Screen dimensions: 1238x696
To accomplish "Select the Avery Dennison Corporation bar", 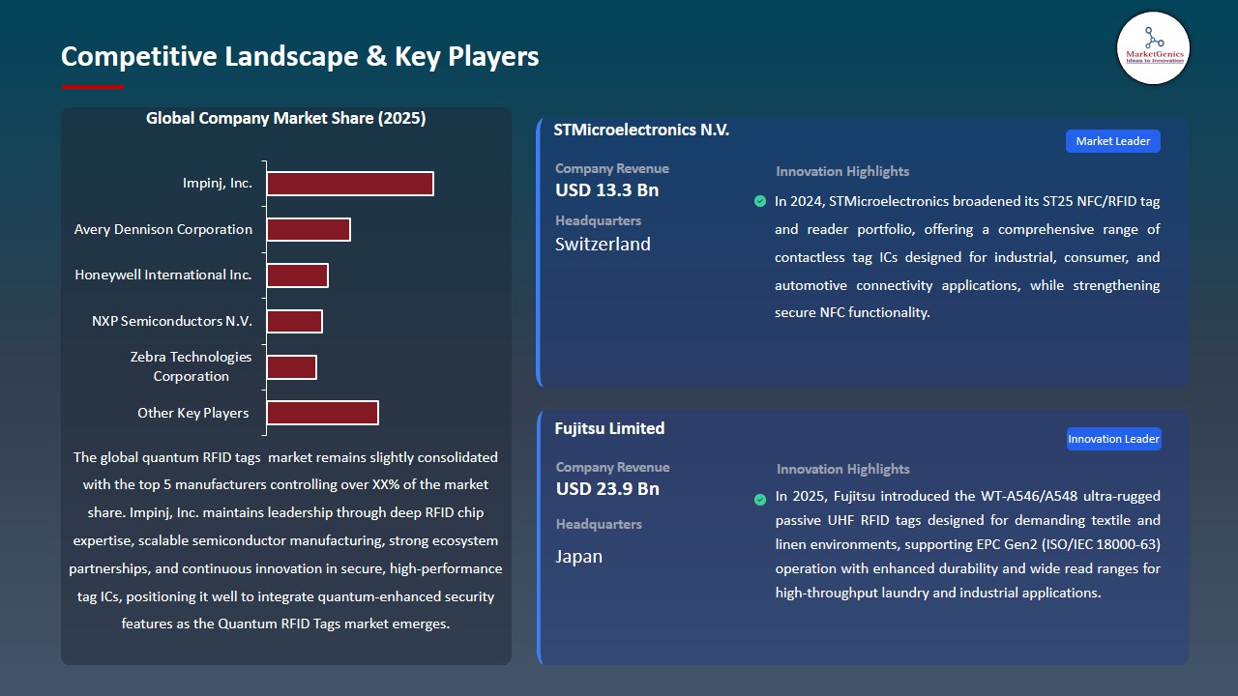I will pos(309,229).
